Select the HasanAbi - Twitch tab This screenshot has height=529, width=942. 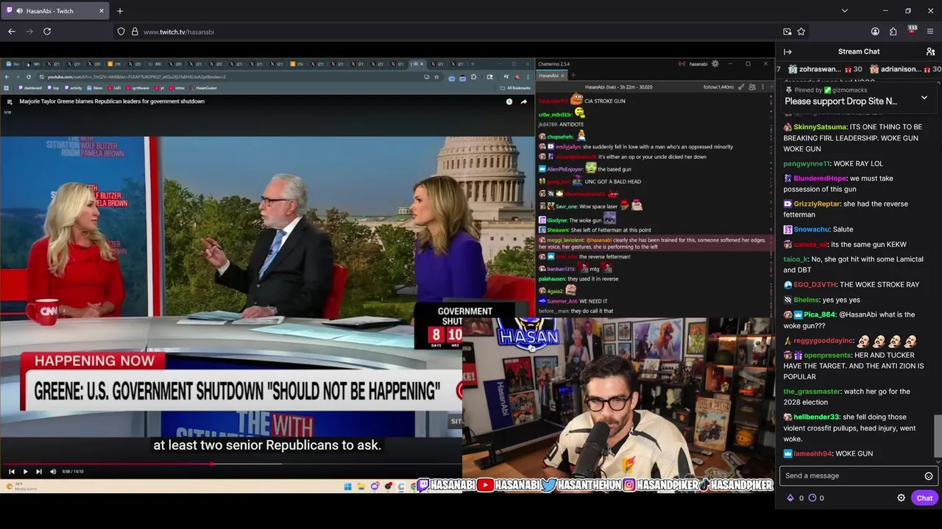pos(56,11)
